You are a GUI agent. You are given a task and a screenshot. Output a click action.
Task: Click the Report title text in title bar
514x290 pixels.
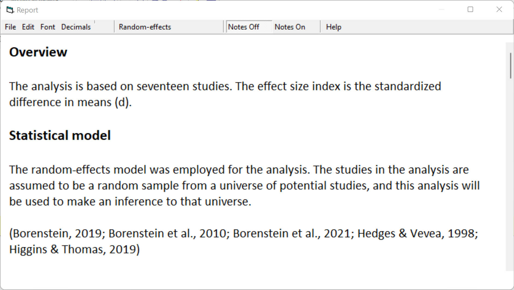coord(27,10)
